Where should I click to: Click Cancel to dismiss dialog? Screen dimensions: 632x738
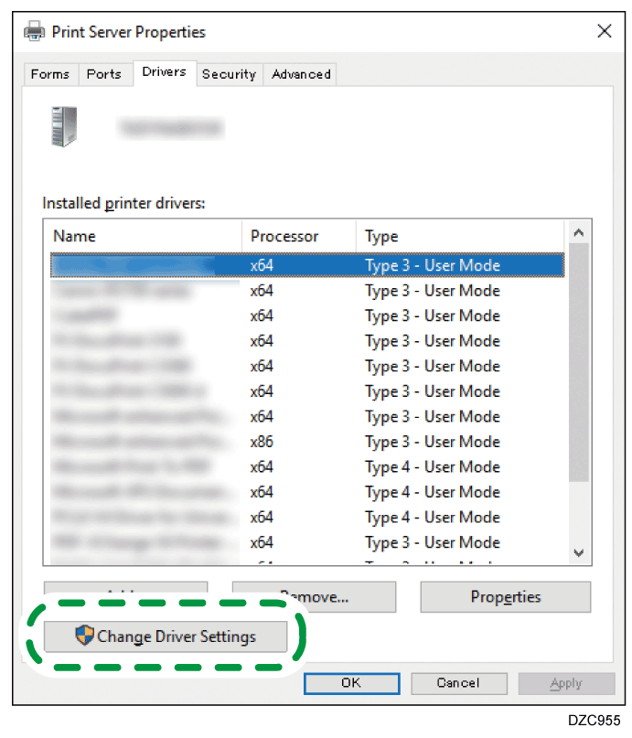[x=457, y=683]
